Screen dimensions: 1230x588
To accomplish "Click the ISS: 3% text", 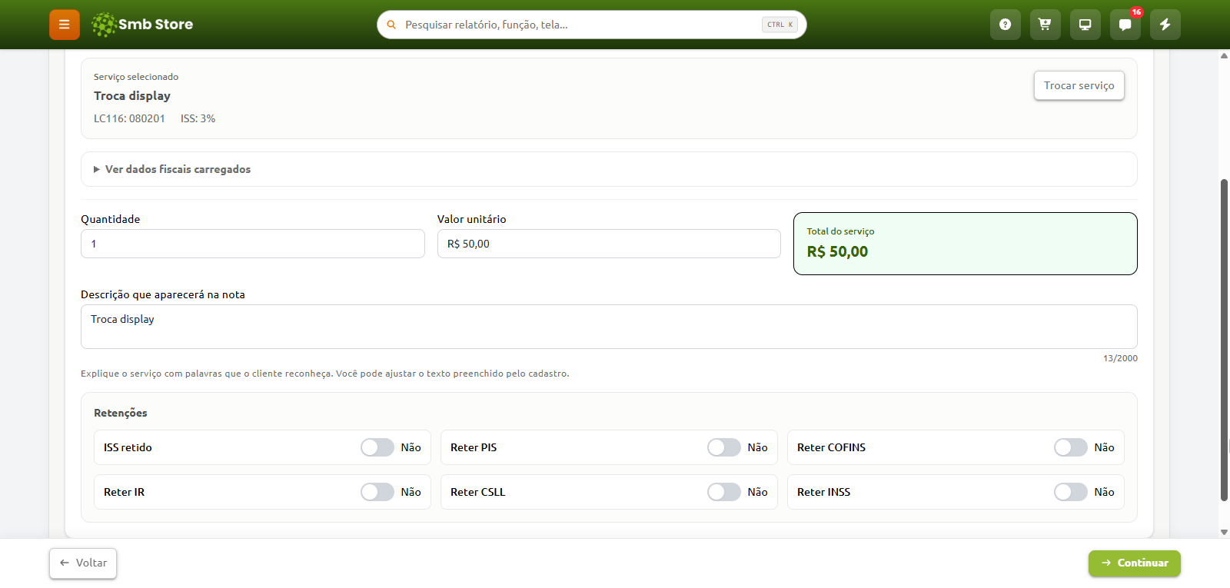I will pos(198,118).
